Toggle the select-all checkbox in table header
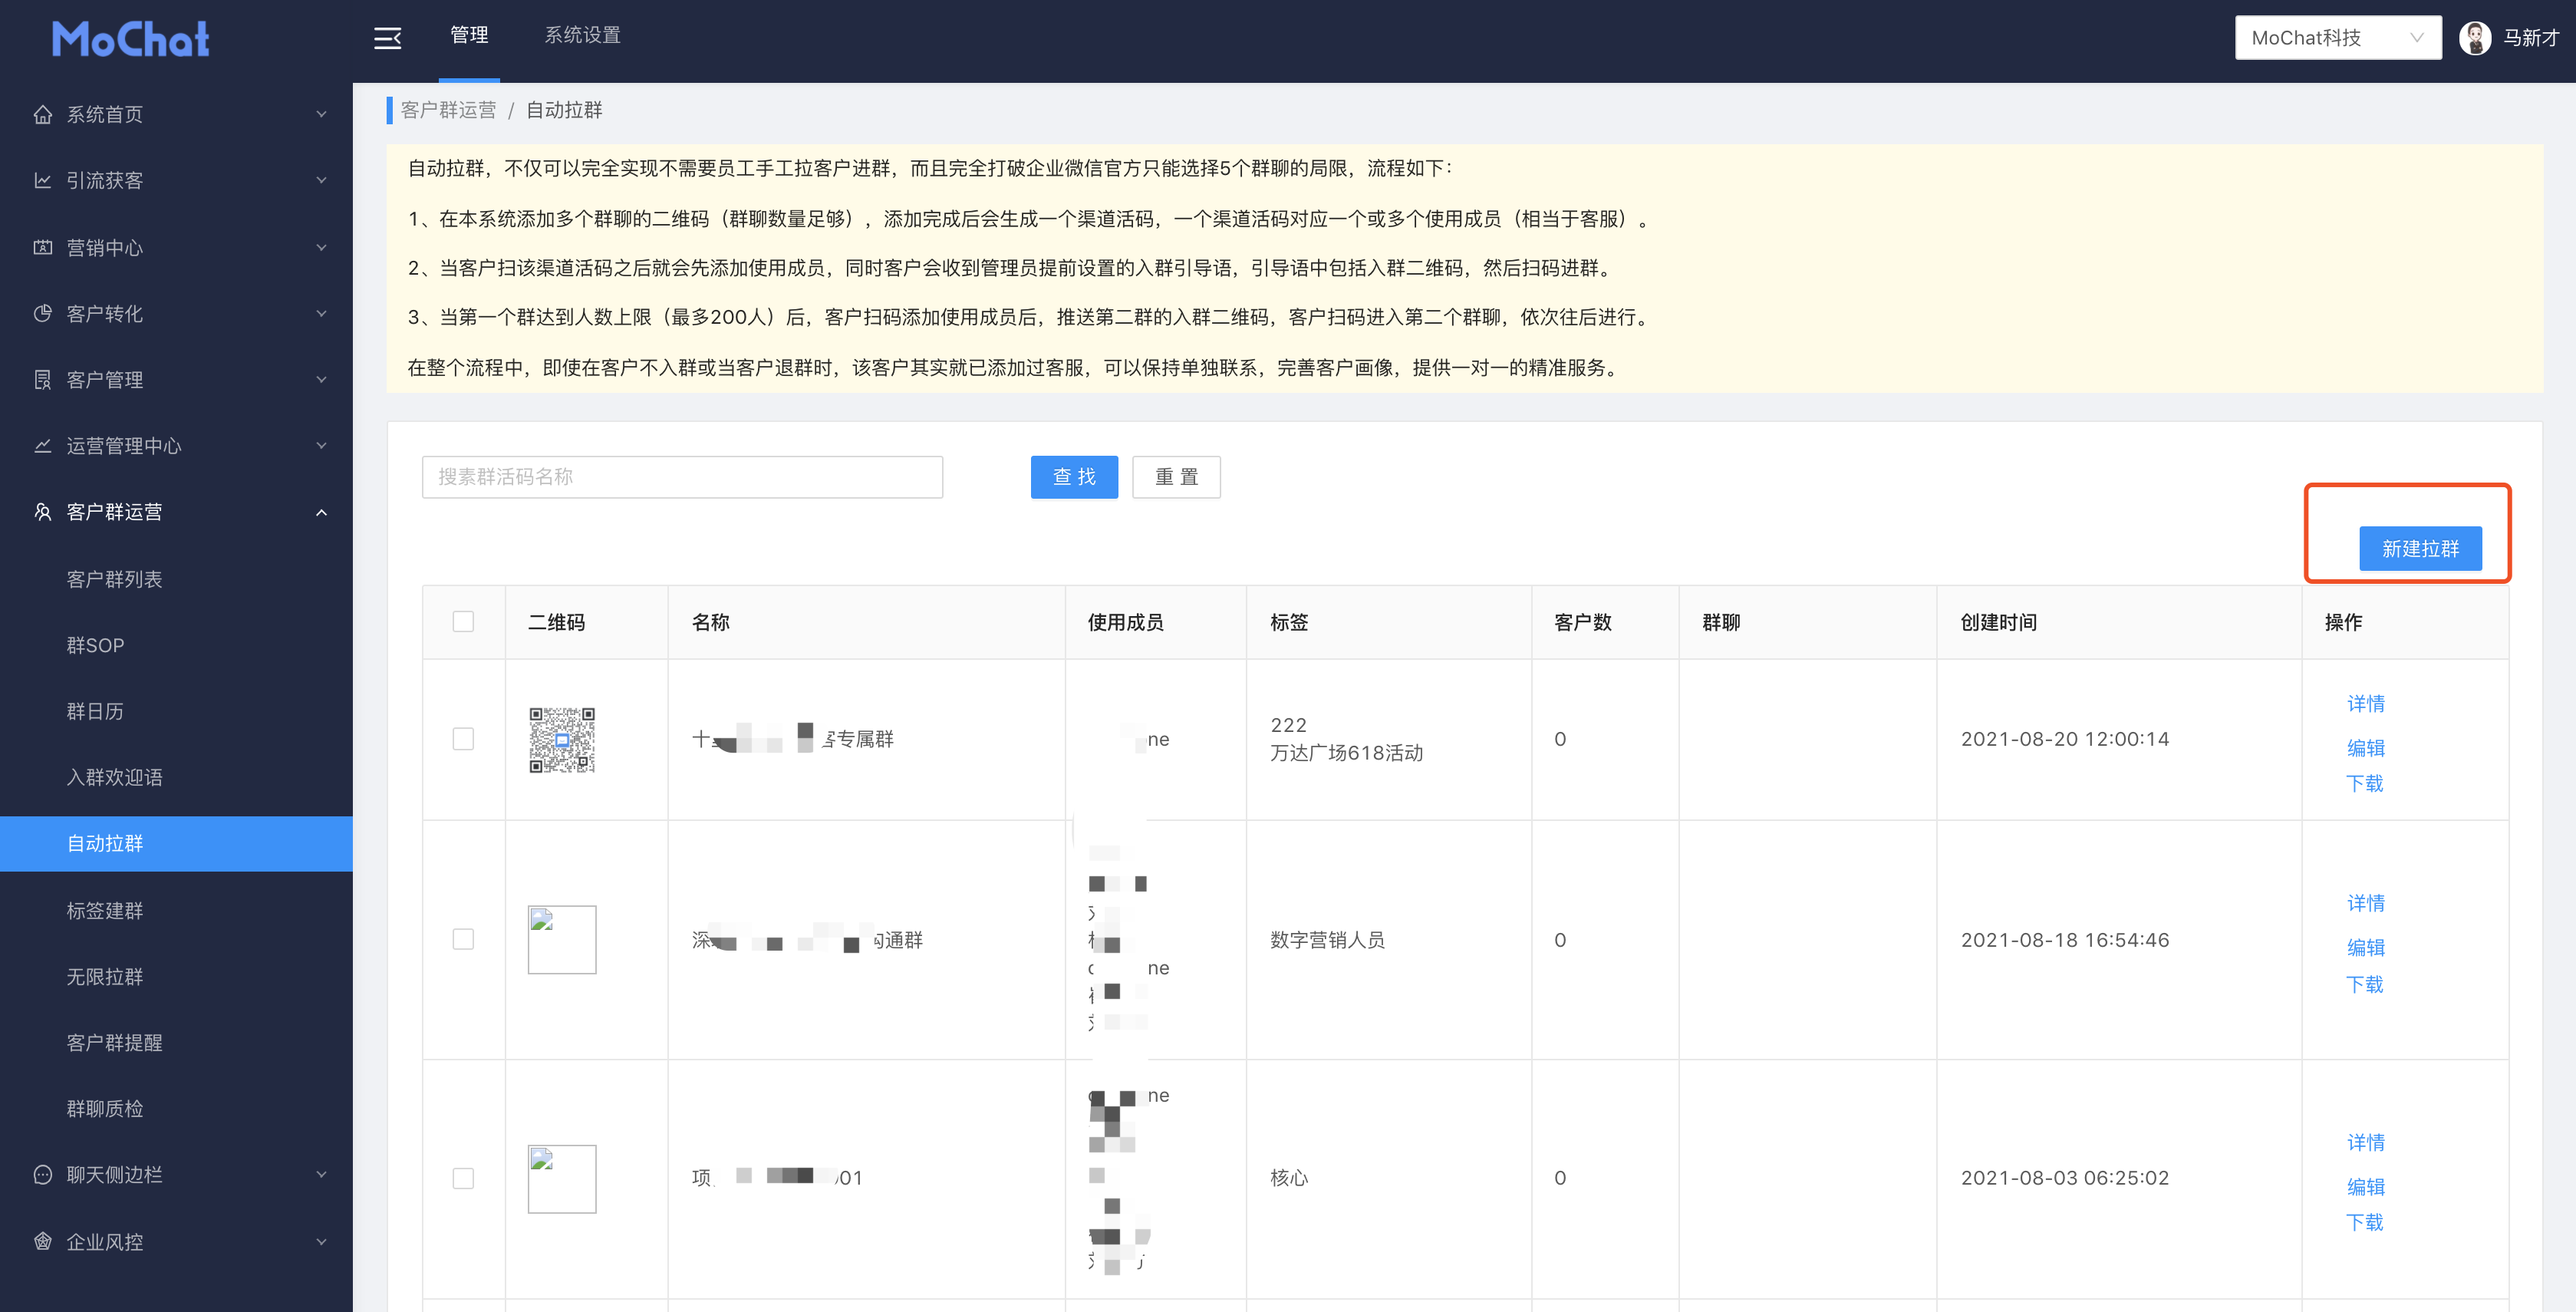Viewport: 2576px width, 1312px height. click(463, 621)
